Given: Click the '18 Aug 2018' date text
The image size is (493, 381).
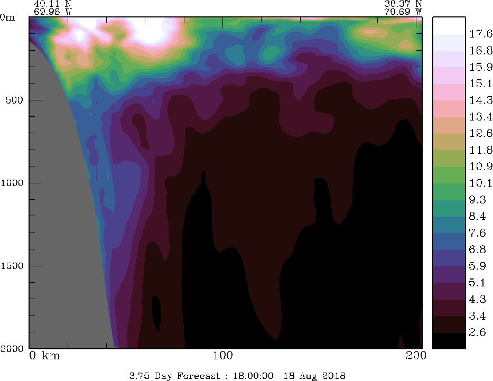Looking at the screenshot, I should click(x=314, y=376).
